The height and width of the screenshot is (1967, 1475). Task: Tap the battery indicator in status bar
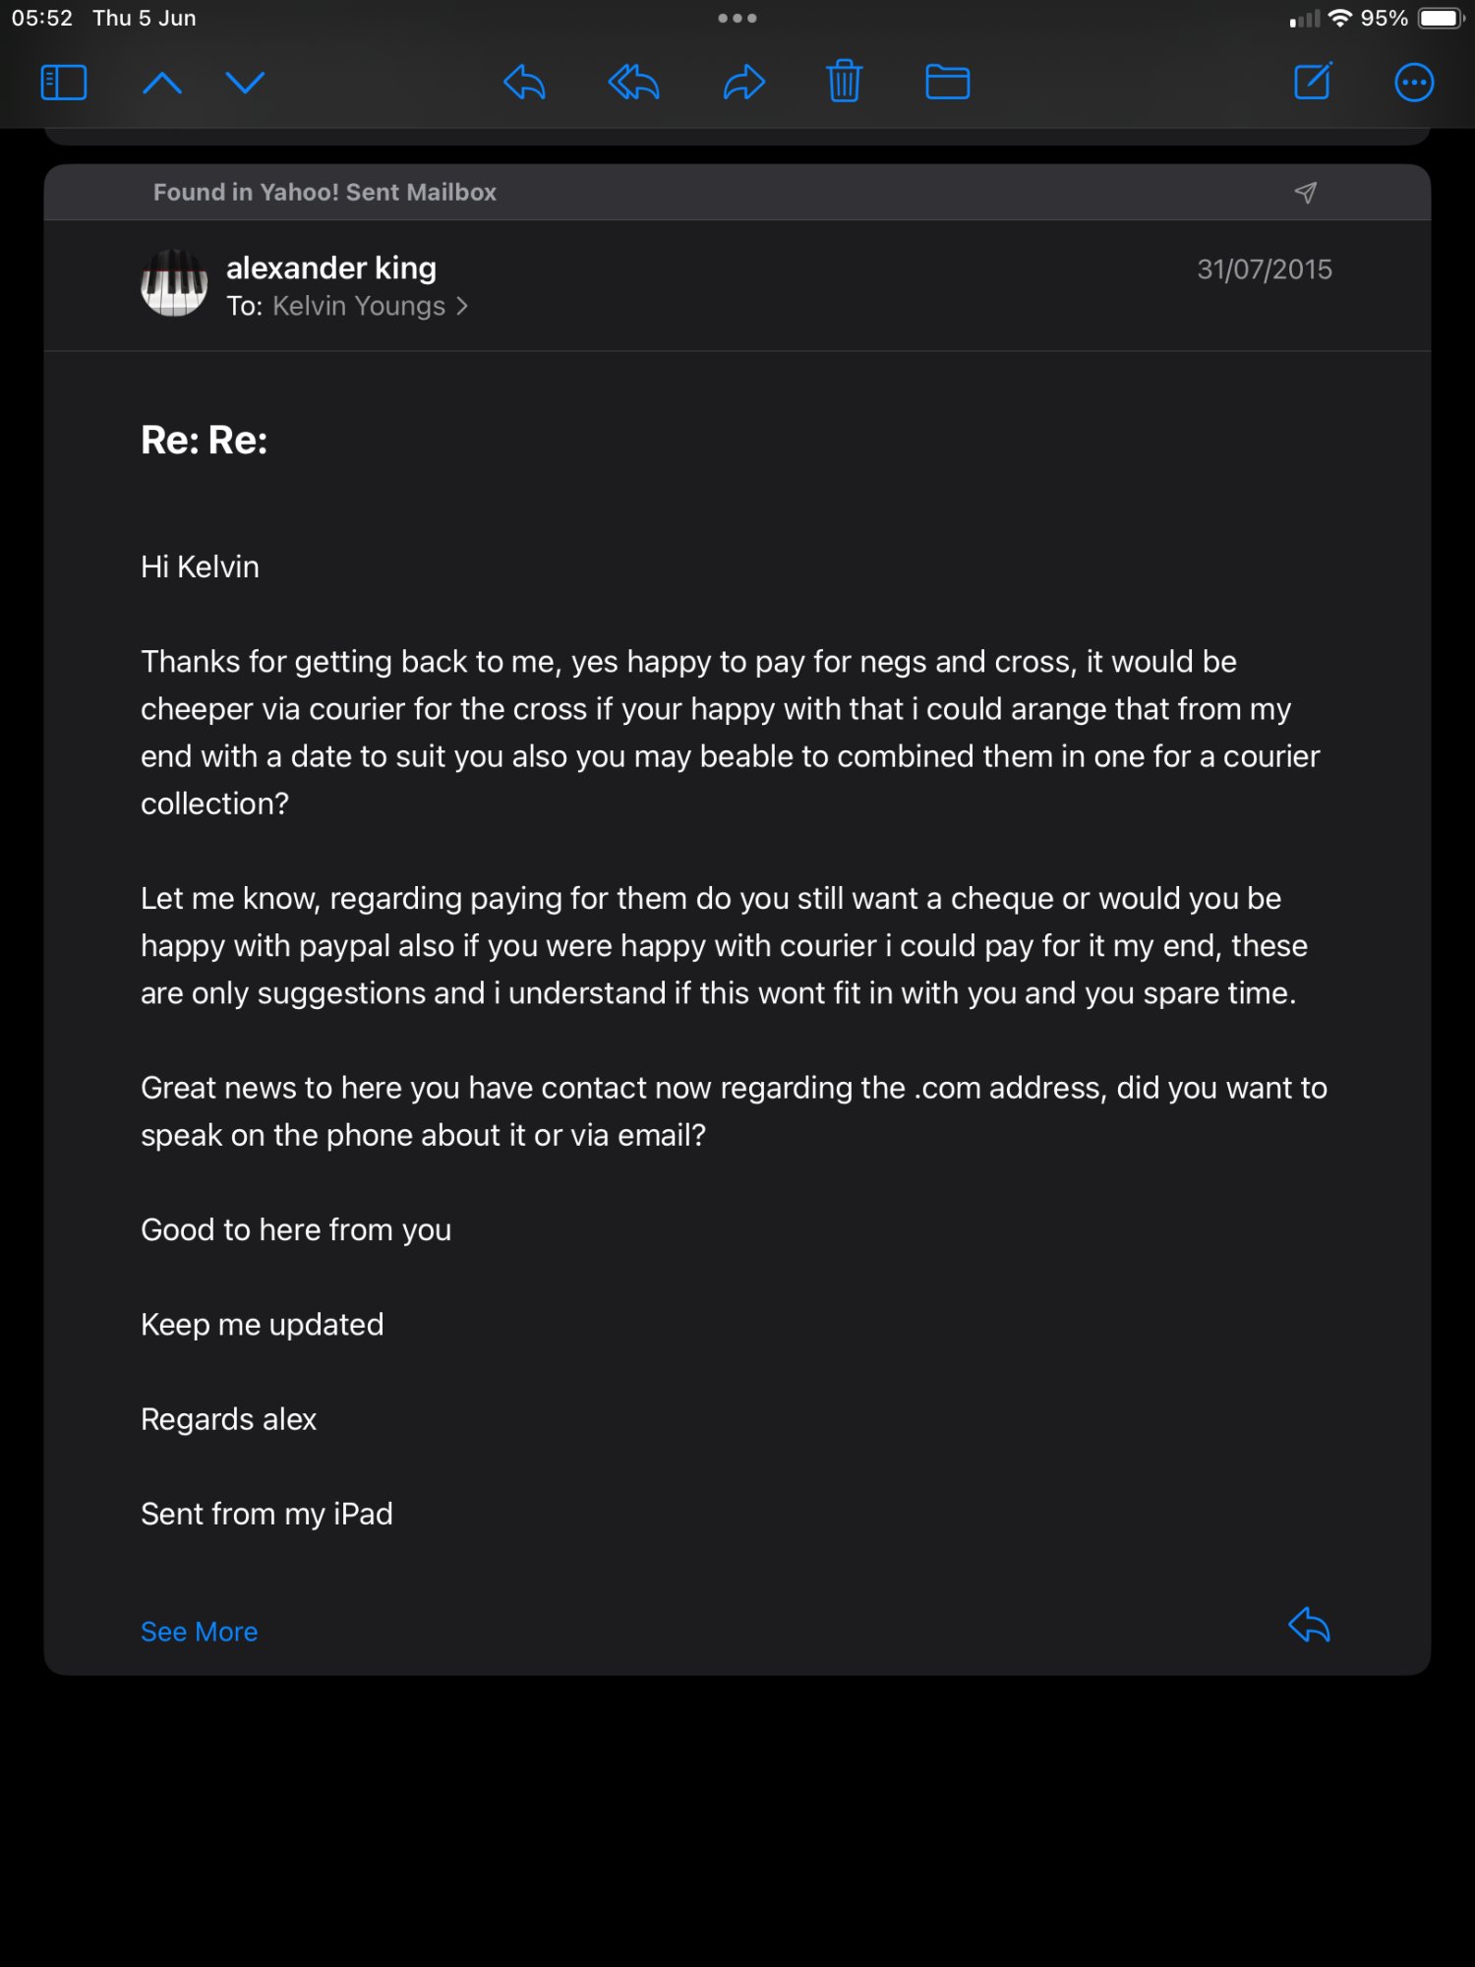coord(1441,19)
